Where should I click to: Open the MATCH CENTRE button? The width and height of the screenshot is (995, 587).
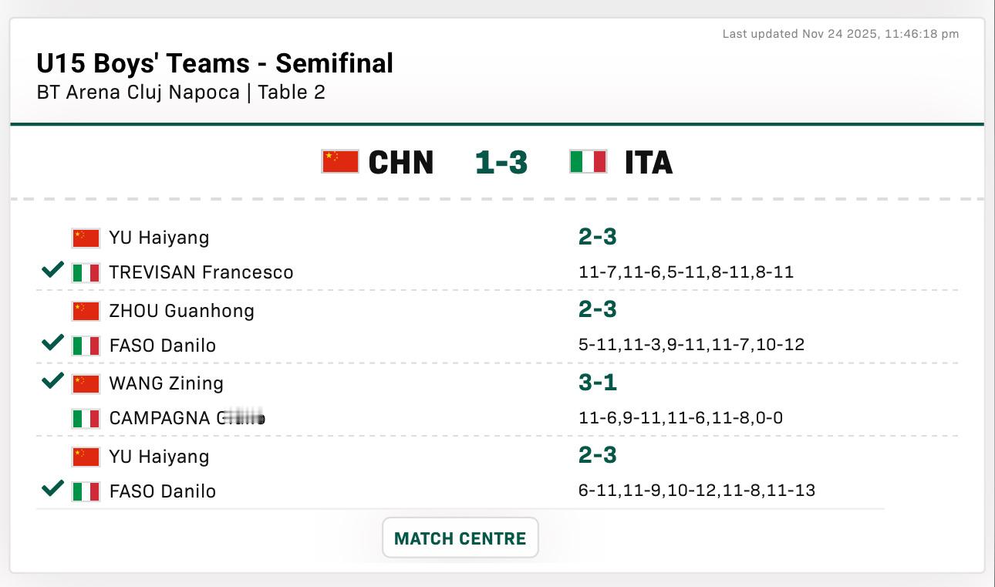coord(460,538)
